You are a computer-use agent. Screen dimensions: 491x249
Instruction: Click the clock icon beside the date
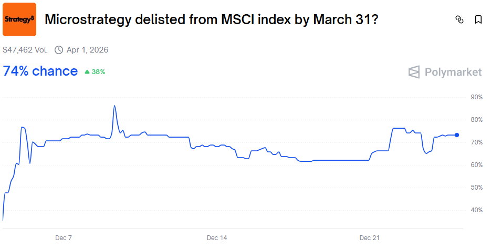click(x=58, y=50)
